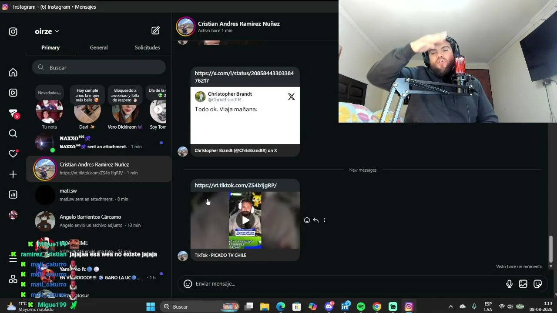Screen dimensions: 557x313
Task: Click the chat scrollbar thumb
Action: (x=550, y=249)
